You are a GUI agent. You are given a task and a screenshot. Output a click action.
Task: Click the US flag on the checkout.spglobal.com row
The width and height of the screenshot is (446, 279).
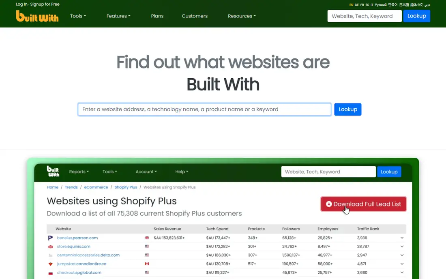tap(147, 273)
